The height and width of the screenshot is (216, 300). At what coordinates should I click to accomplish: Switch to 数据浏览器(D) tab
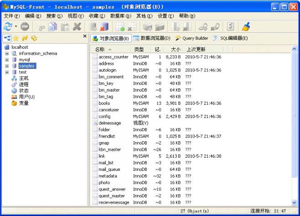152,38
